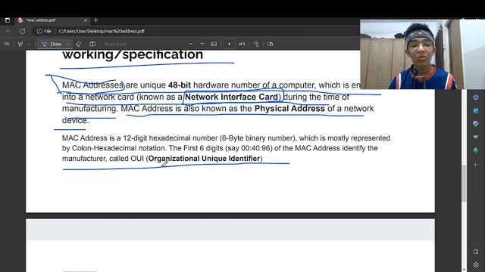Switch to the mac address.pdf tab

pyautogui.click(x=52, y=20)
